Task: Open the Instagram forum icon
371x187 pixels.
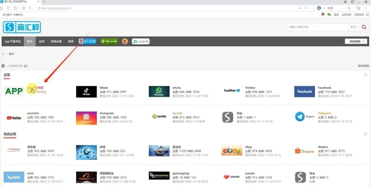Action: tap(86, 118)
